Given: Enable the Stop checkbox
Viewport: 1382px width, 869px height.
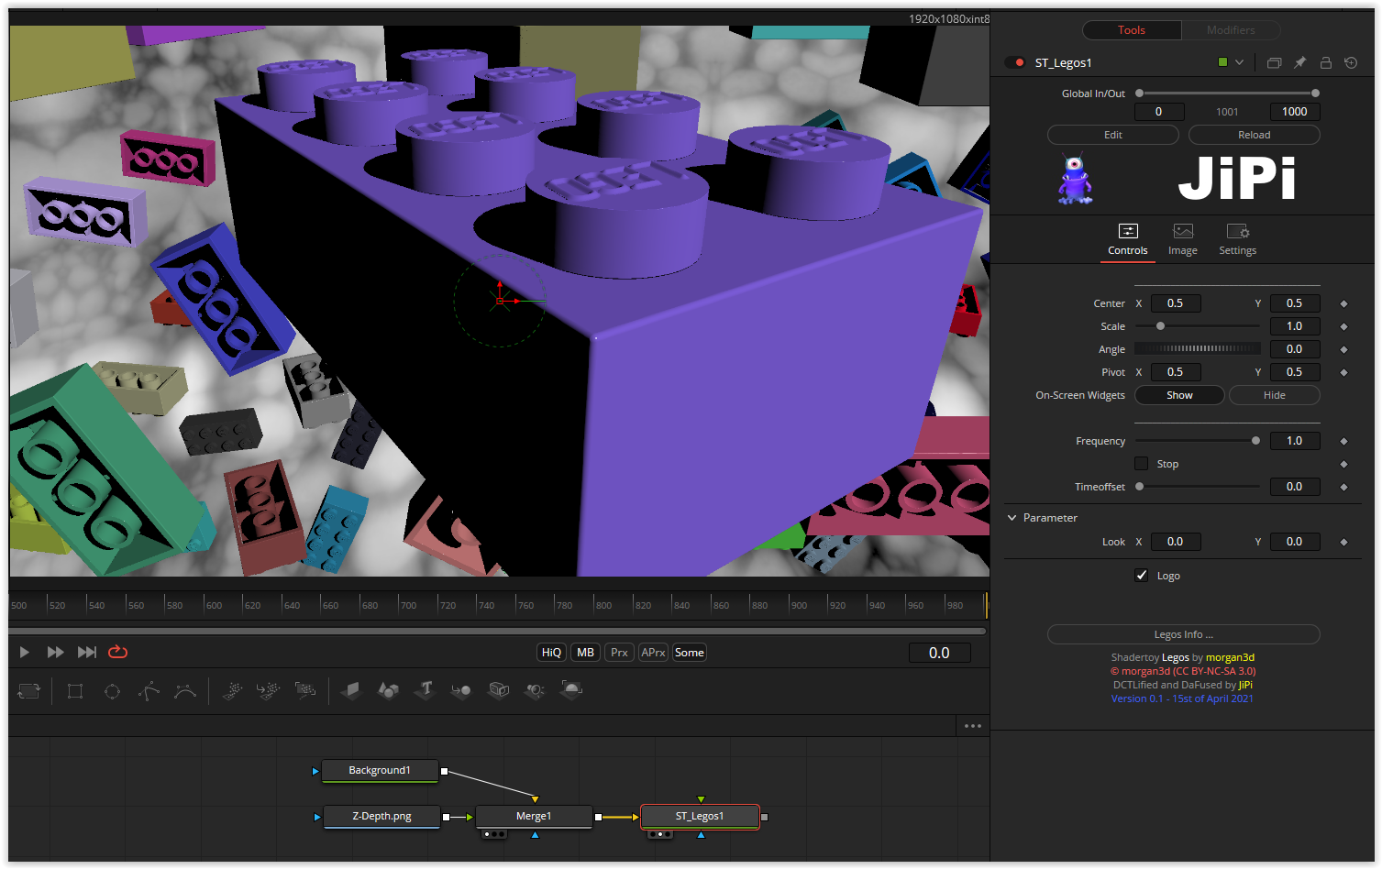Looking at the screenshot, I should [x=1141, y=464].
